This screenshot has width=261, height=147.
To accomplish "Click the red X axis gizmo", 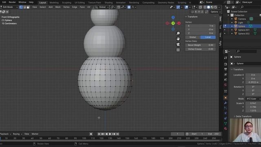I will point(179,23).
